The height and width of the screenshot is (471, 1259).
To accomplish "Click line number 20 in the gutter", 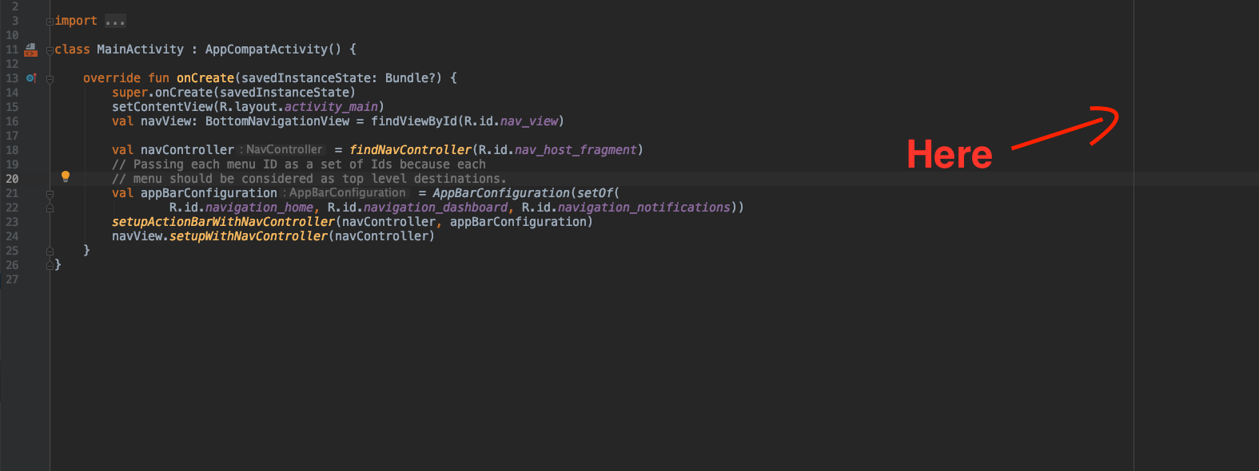I will [12, 179].
